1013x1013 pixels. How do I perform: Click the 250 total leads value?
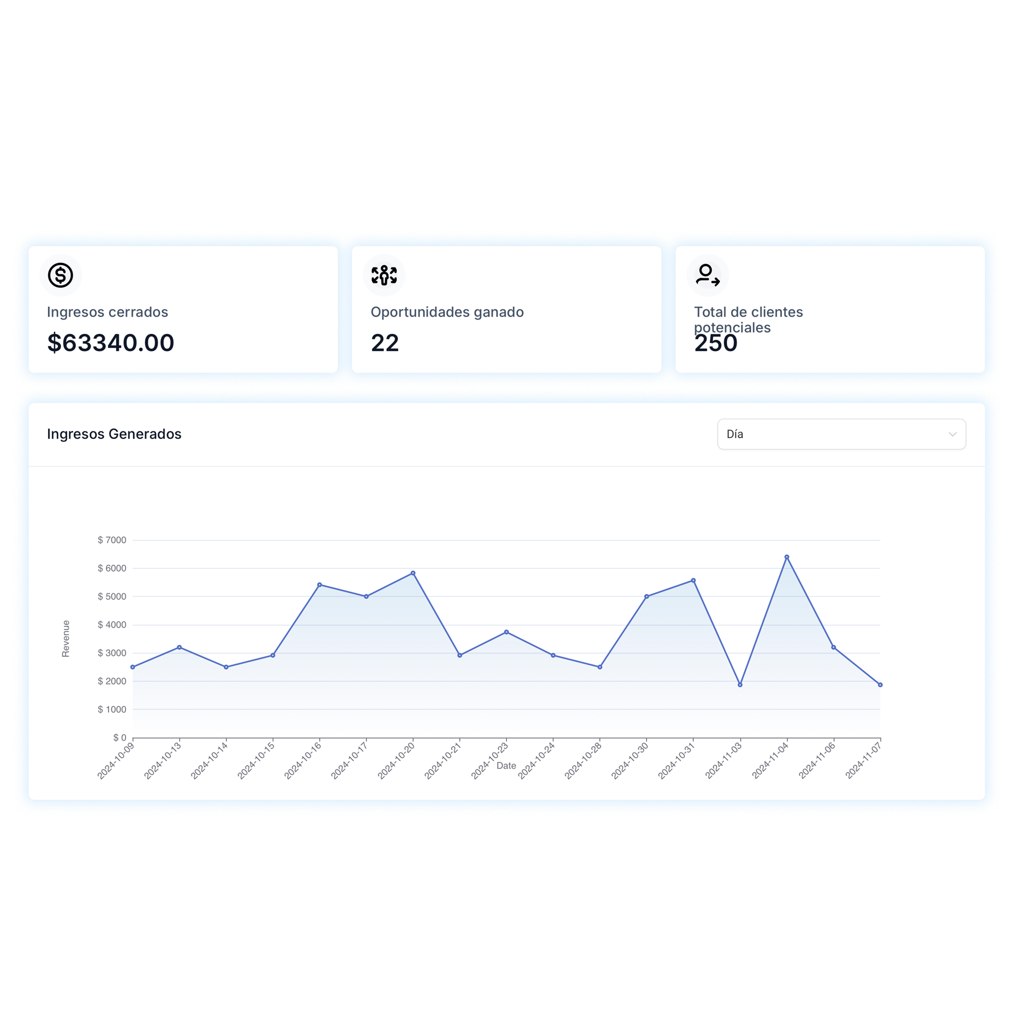[x=716, y=344]
